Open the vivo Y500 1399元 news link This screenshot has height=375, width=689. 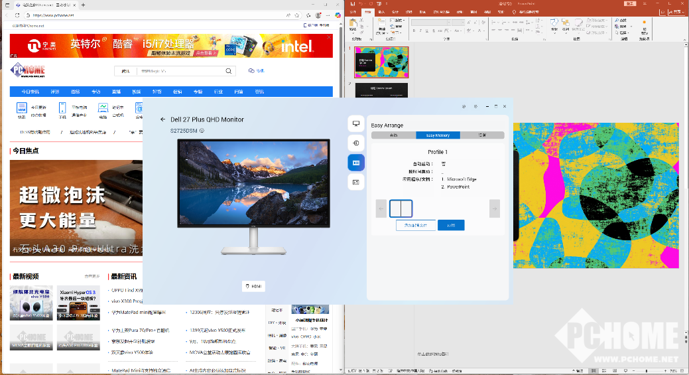(218, 330)
